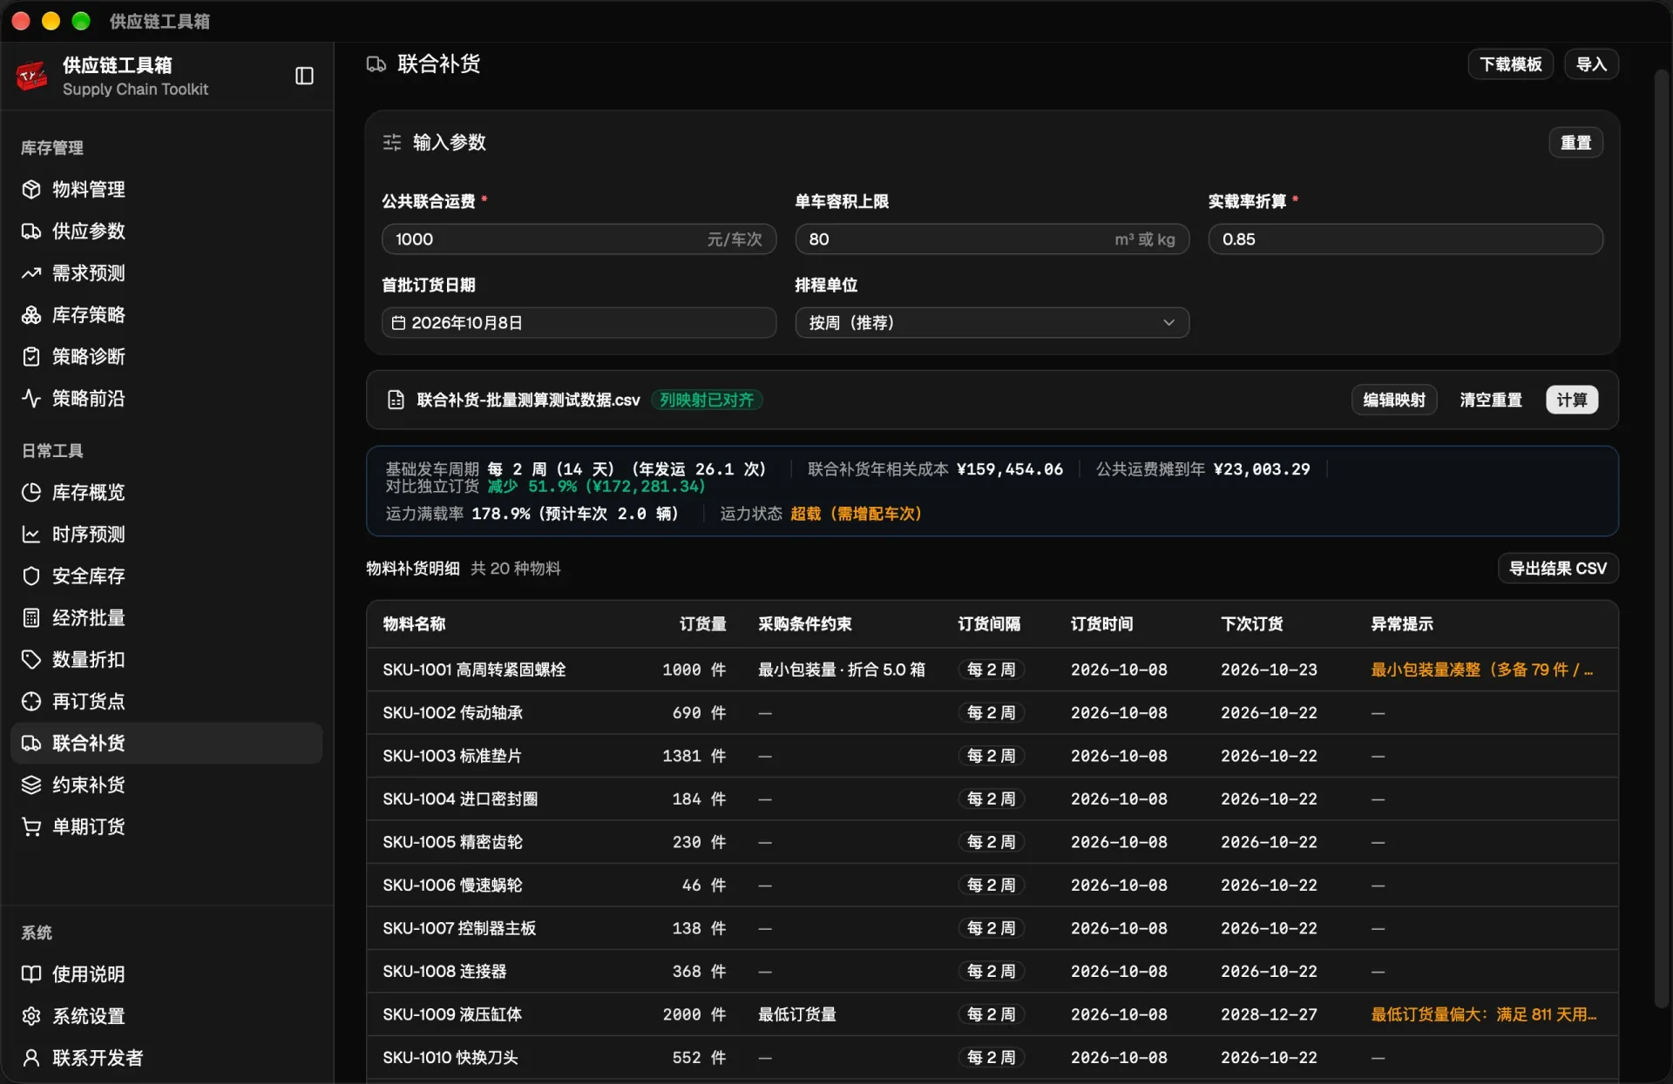This screenshot has height=1084, width=1673.
Task: Click the 库存概览 pie chart icon
Action: 31,492
